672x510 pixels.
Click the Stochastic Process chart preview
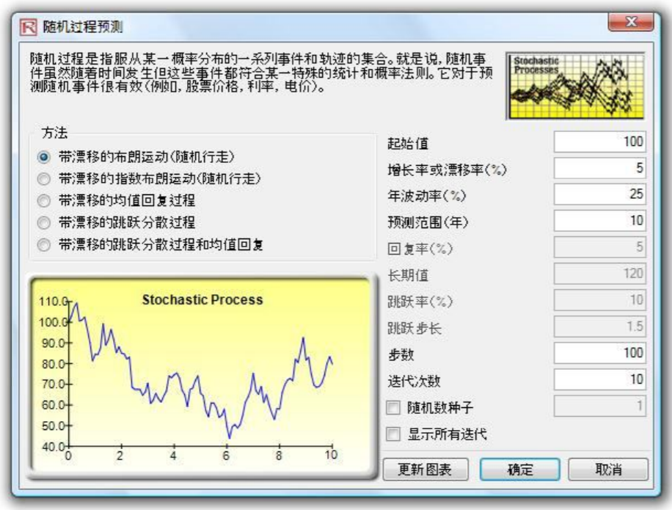pyautogui.click(x=201, y=376)
